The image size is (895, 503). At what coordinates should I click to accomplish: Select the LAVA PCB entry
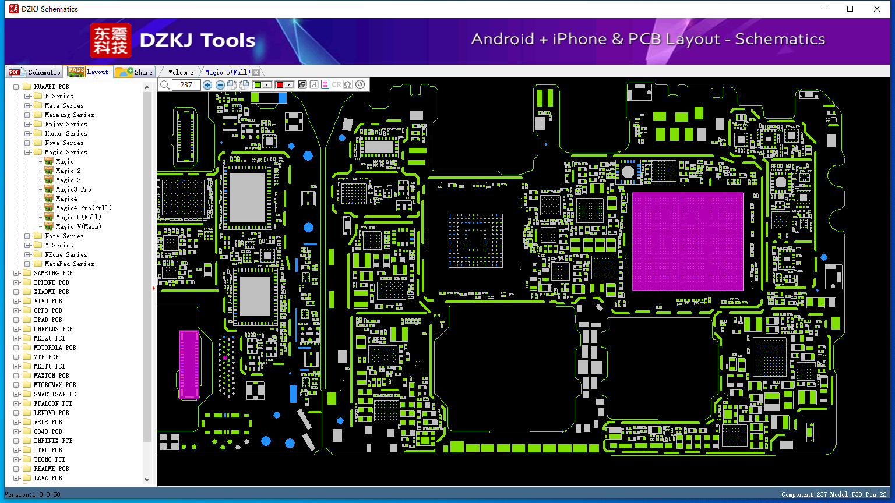48,478
